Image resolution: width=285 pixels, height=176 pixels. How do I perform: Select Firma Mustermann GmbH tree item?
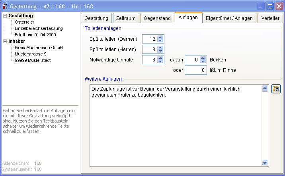pos(39,47)
